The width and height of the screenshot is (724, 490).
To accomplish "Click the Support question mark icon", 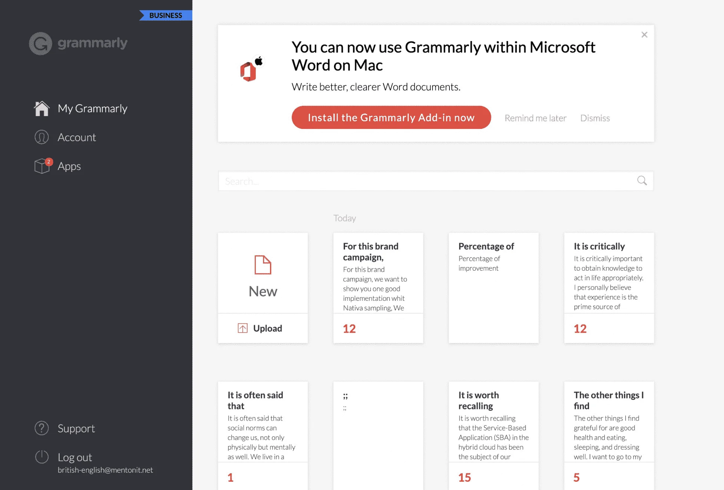I will point(41,428).
